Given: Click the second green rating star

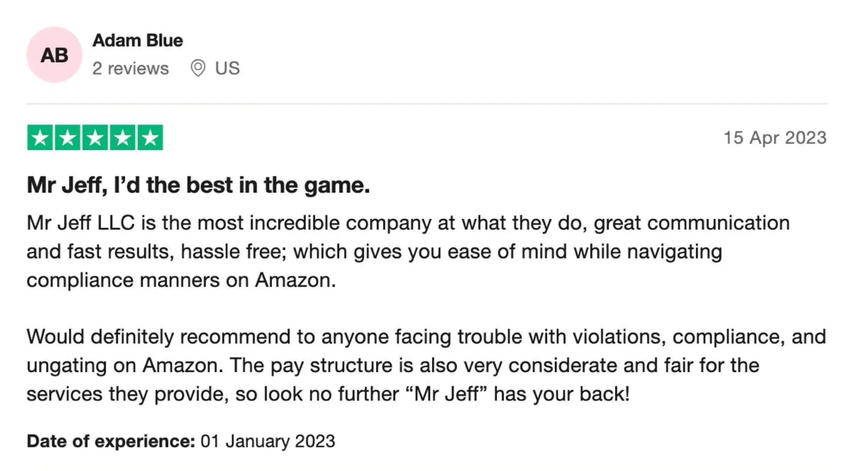Looking at the screenshot, I should tap(68, 138).
